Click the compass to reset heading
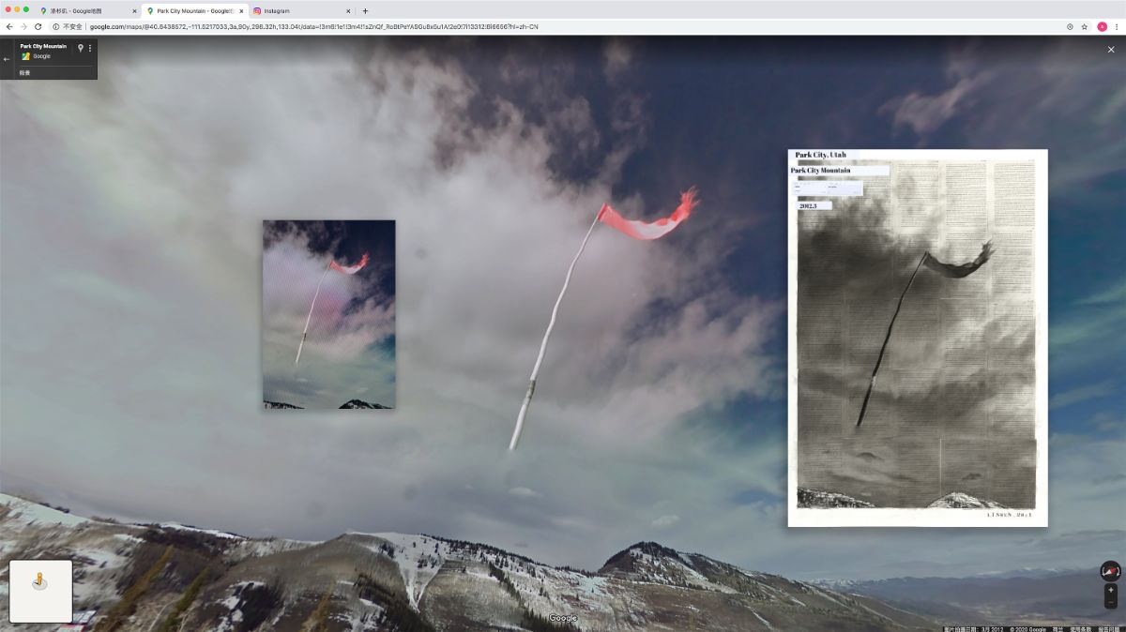 point(1111,571)
